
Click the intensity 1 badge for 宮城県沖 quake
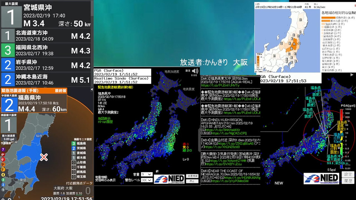click(11, 17)
